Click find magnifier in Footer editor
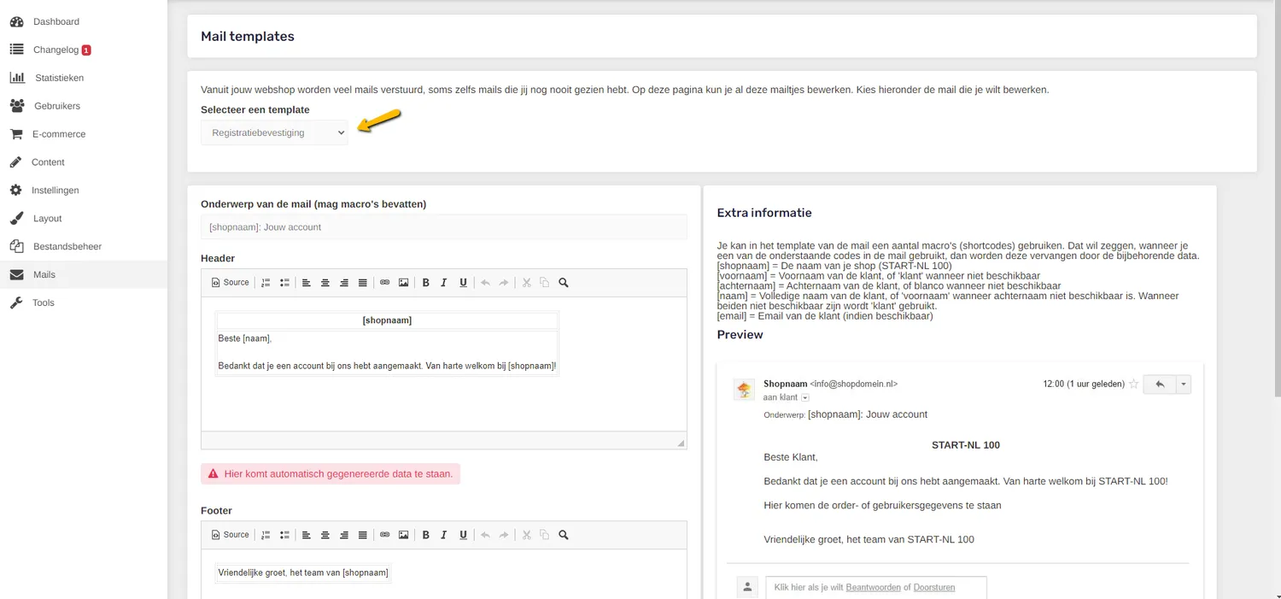The width and height of the screenshot is (1281, 599). point(564,535)
